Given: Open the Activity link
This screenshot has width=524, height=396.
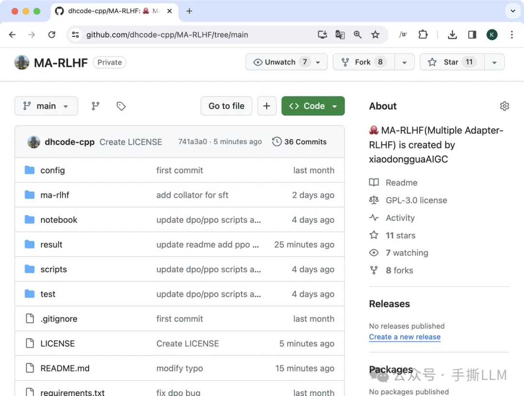Looking at the screenshot, I should 400,218.
